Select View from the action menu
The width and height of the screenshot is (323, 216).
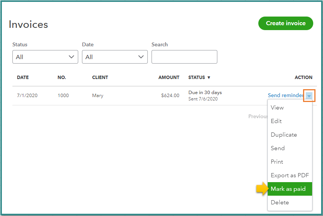[278, 108]
